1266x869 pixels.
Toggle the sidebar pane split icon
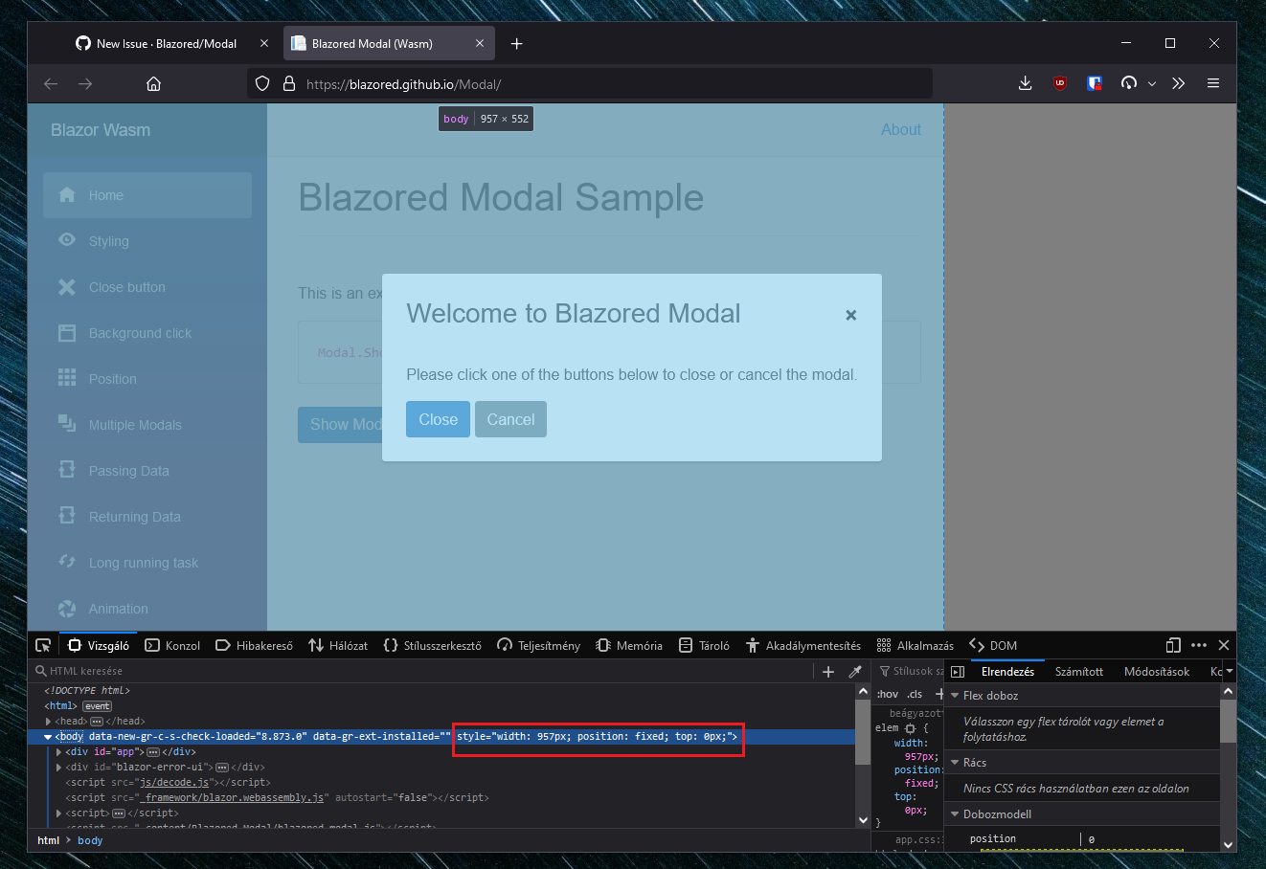(x=958, y=672)
